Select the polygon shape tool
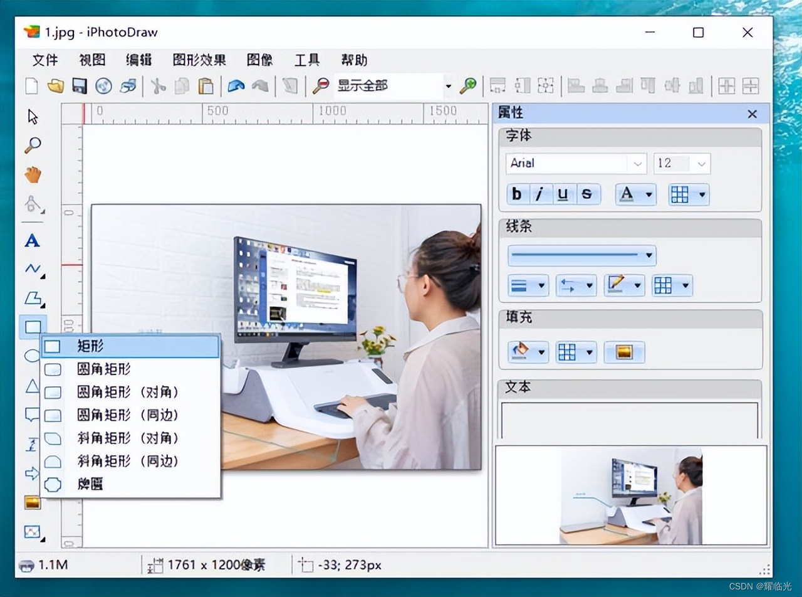The height and width of the screenshot is (597, 802). [33, 298]
